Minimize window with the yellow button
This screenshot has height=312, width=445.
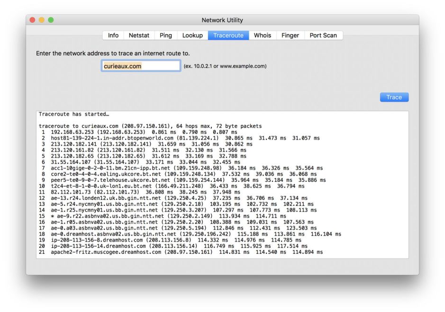pyautogui.click(x=42, y=20)
